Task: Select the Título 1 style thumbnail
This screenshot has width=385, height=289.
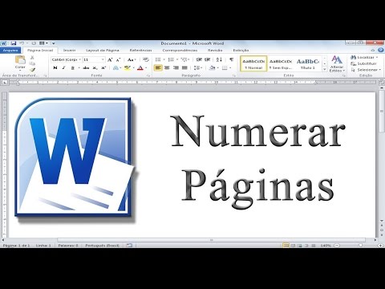Action: click(308, 63)
